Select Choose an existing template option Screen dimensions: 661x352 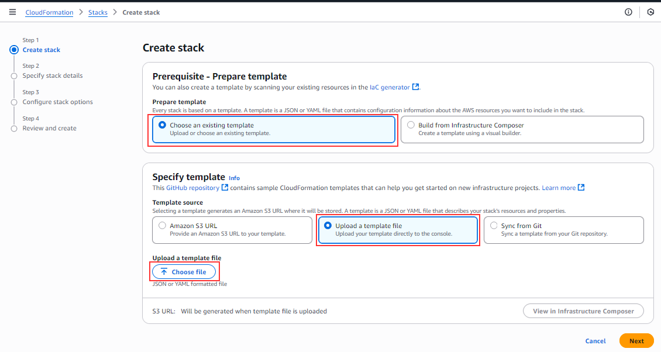click(x=274, y=129)
